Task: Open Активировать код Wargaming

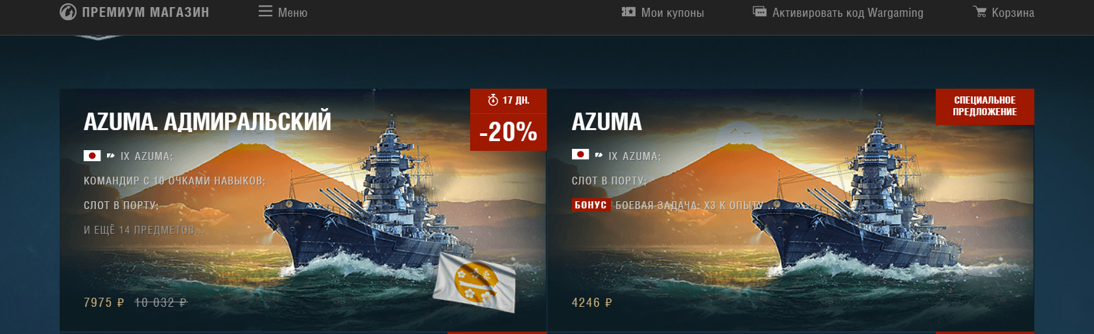Action: pos(848,12)
